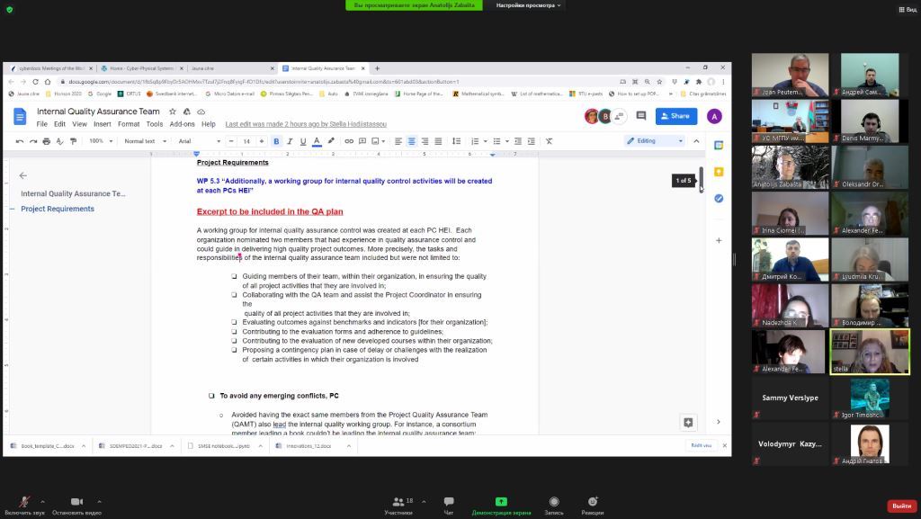This screenshot has height=519, width=921.
Task: Open the Editing mode dropdown
Action: 654,141
